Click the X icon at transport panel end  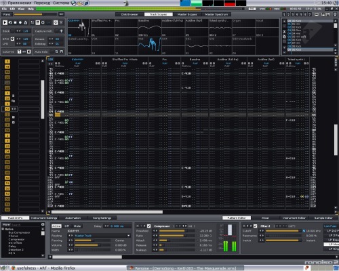tap(61, 22)
